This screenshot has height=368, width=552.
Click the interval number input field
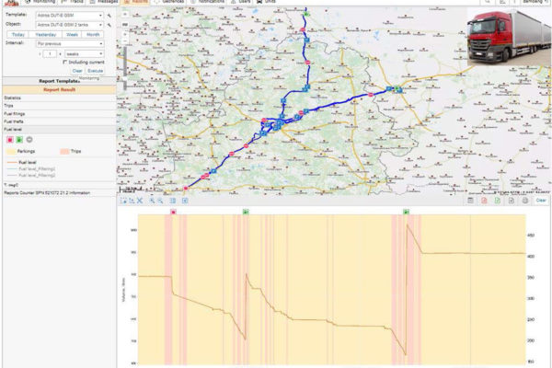click(x=50, y=54)
